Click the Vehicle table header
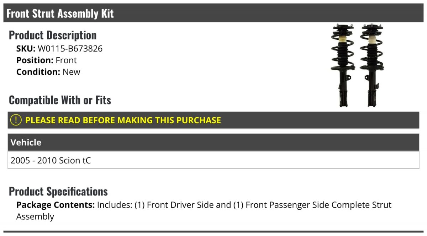This screenshot has width=427, height=236. click(x=26, y=143)
